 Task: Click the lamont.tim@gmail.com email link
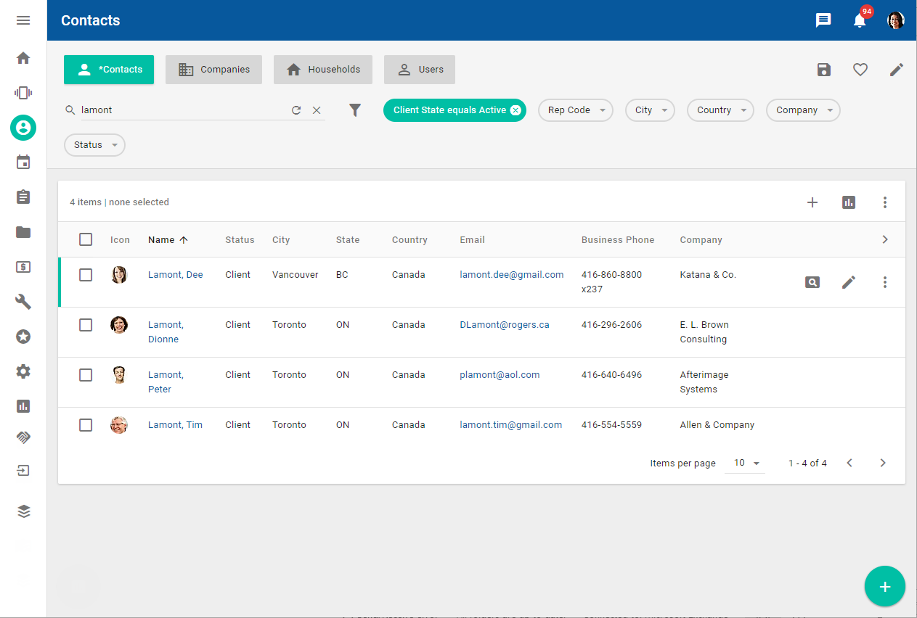click(510, 425)
